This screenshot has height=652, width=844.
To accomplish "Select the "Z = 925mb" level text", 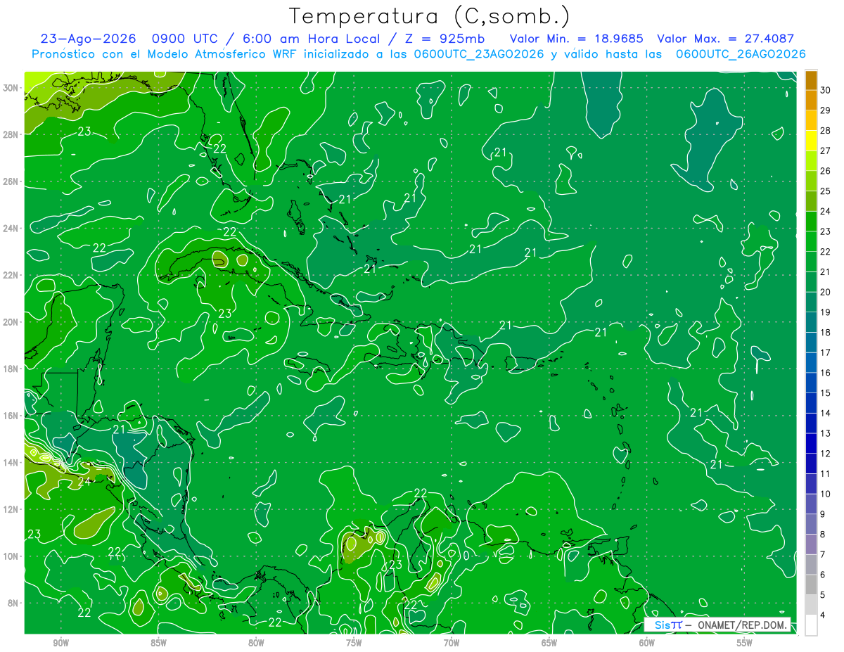I will tap(443, 39).
